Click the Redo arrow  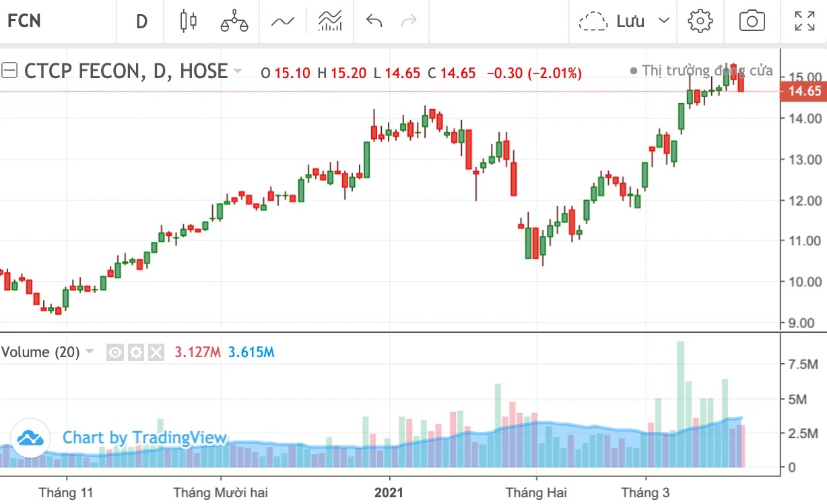pos(409,22)
